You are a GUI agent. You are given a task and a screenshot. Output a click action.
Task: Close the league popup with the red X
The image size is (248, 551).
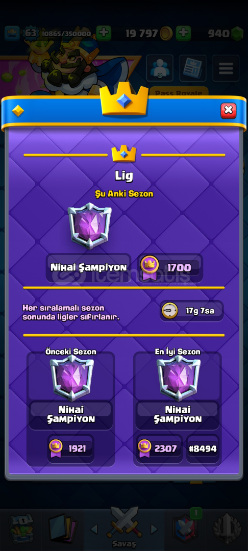click(x=228, y=110)
